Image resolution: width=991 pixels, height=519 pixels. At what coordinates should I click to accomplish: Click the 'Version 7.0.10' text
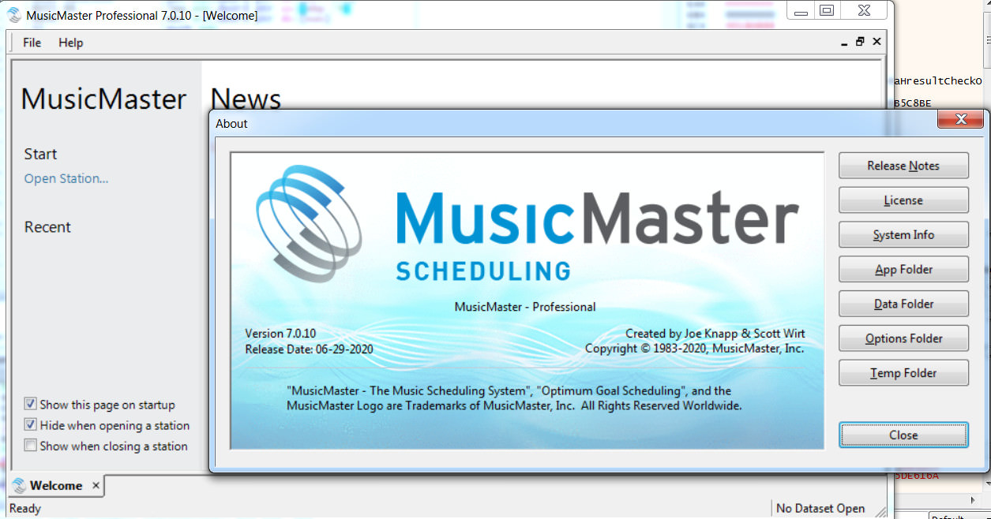pos(280,334)
